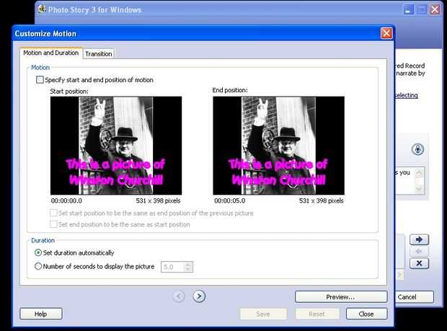
Task: Click the Photo Story 3 title bar app icon
Action: click(42, 9)
